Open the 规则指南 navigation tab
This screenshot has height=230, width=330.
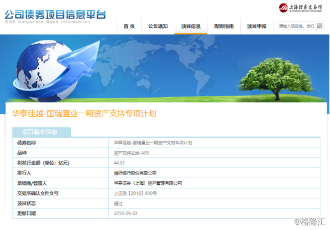coord(224,26)
